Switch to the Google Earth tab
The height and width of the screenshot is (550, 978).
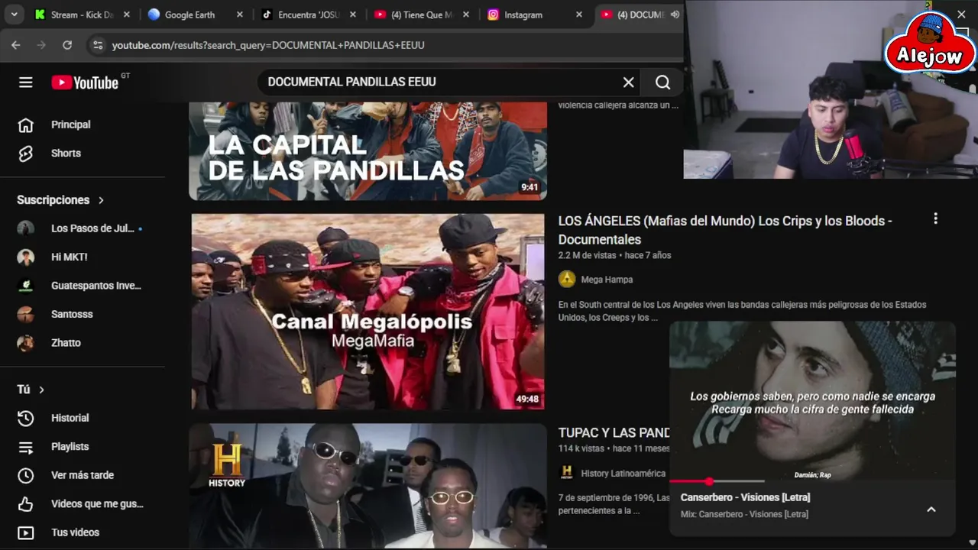coord(189,15)
